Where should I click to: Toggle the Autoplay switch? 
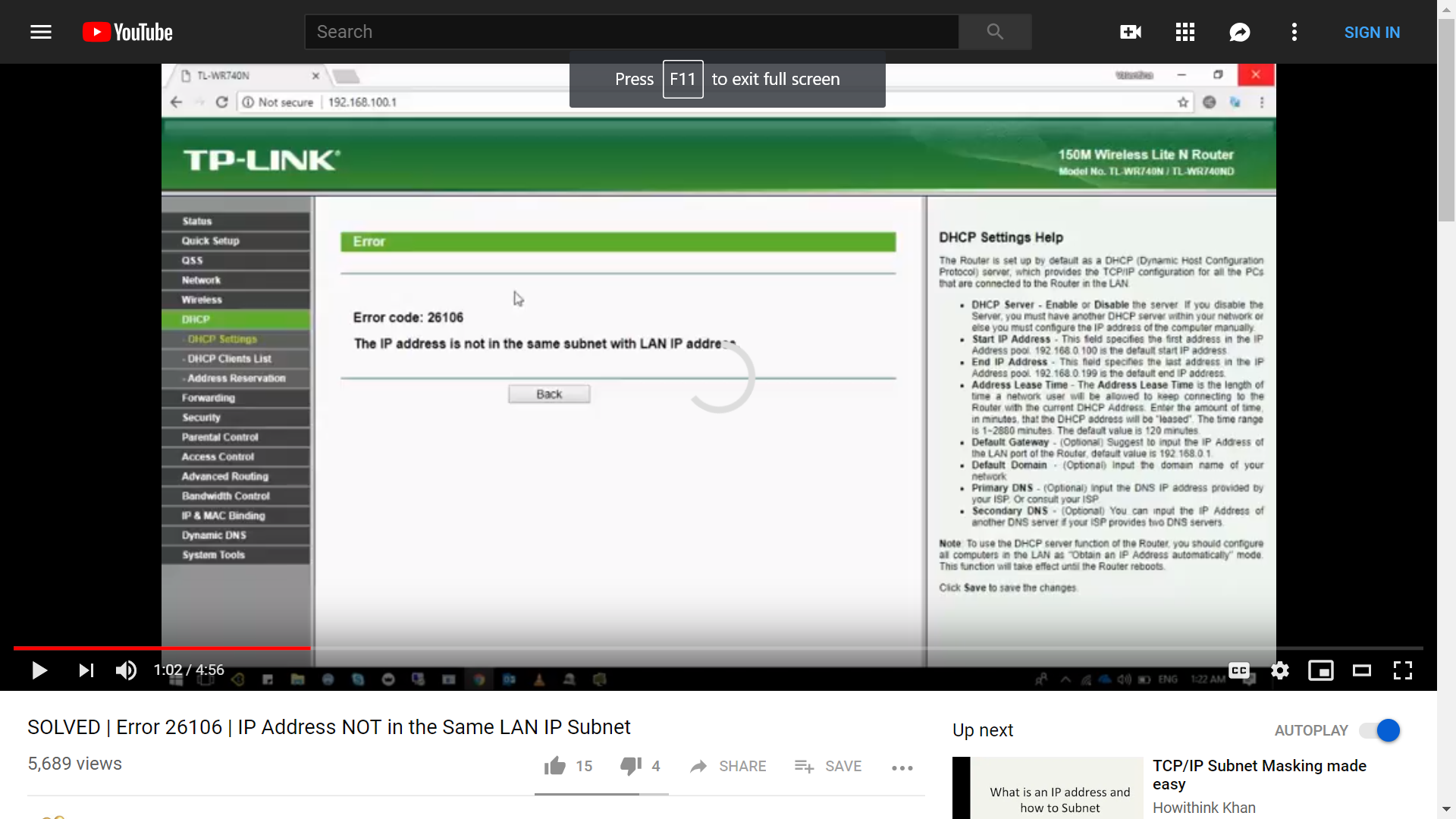click(x=1380, y=730)
